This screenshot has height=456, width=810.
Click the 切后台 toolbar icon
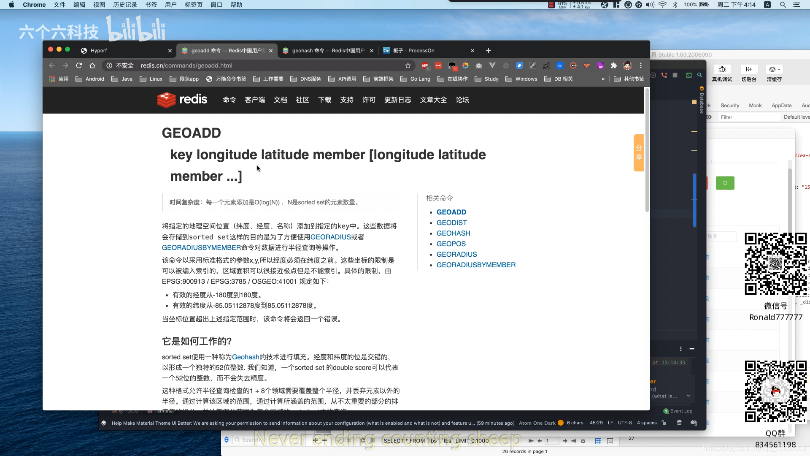tap(749, 69)
